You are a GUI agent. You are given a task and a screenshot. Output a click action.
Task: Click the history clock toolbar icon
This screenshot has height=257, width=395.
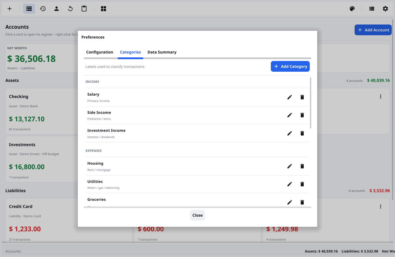coord(43,9)
